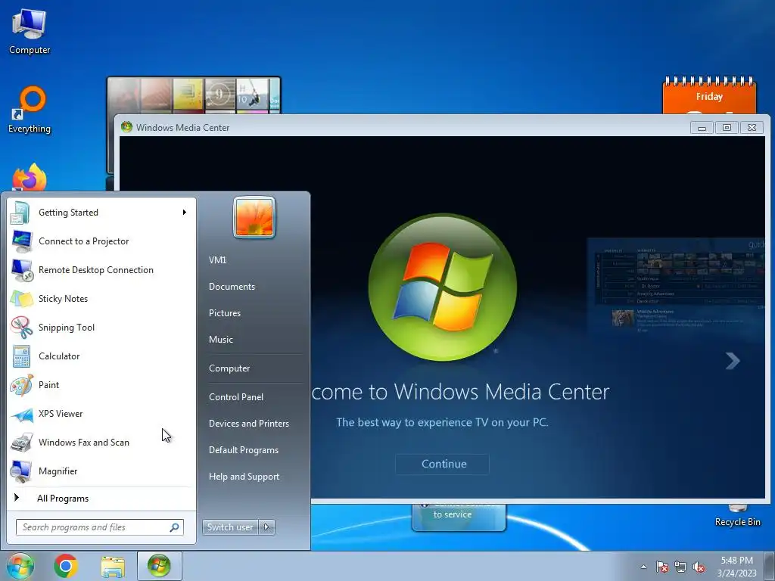Image resolution: width=775 pixels, height=581 pixels.
Task: Open Pictures from the Start menu
Action: pos(225,313)
